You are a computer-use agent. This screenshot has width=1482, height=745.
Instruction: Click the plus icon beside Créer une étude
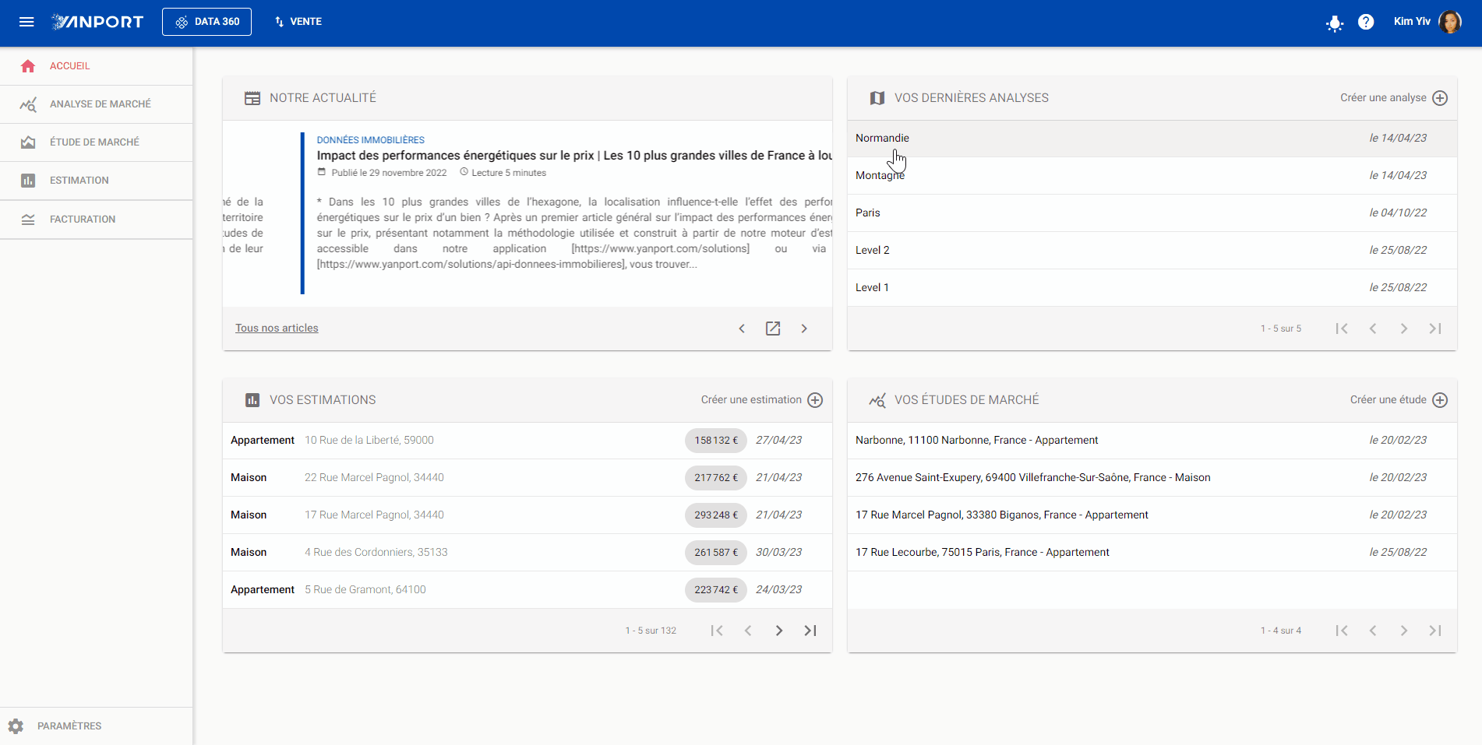(1440, 400)
